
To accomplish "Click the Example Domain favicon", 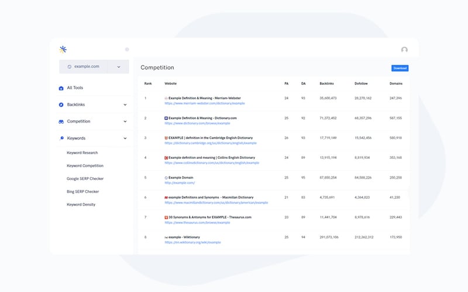I will [x=166, y=178].
